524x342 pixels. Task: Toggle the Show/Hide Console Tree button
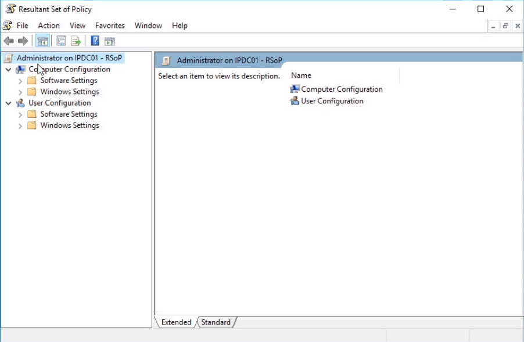(x=42, y=41)
